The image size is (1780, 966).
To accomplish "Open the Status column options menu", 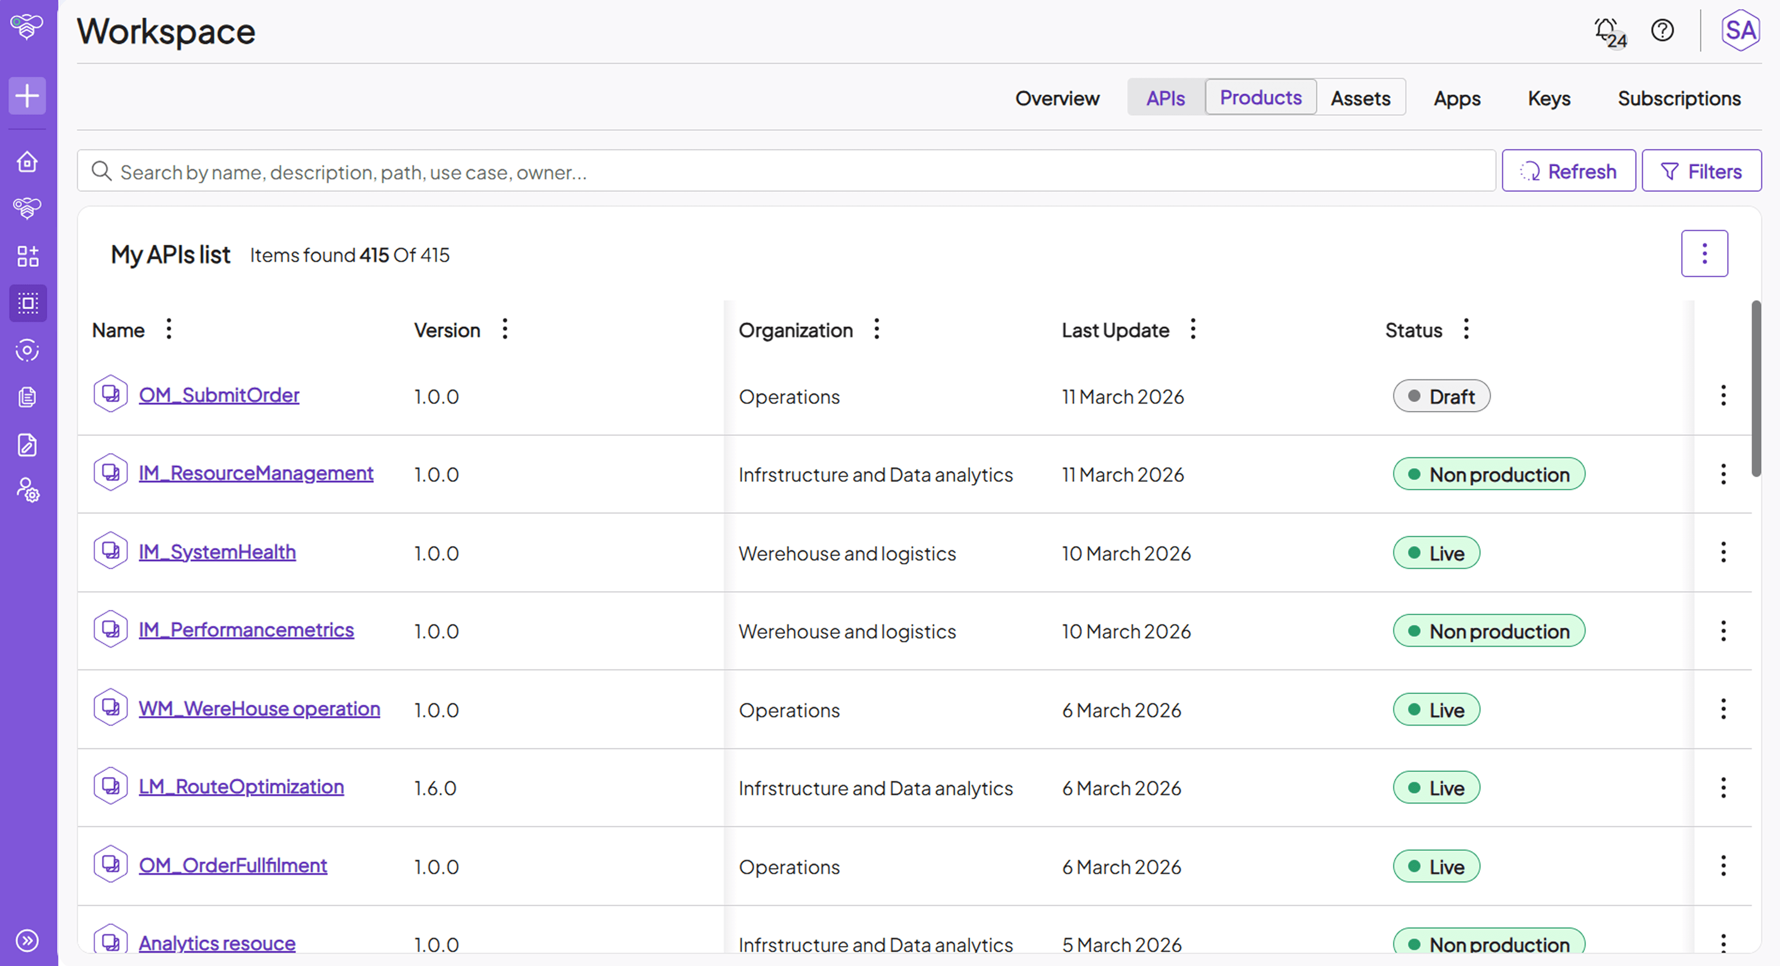I will pos(1465,330).
